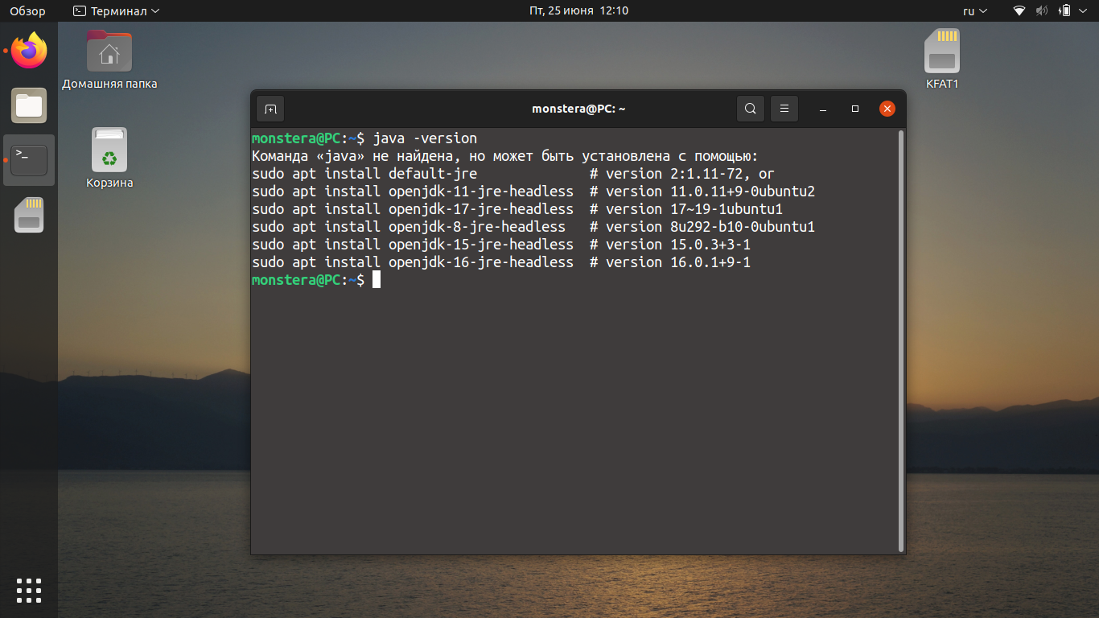Click the openjdk-8-jre-headless line

[533, 227]
